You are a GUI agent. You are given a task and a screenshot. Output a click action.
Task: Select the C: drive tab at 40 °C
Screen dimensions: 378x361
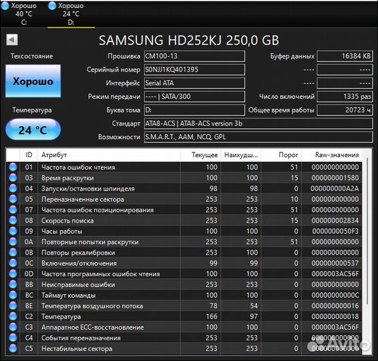[x=23, y=13]
